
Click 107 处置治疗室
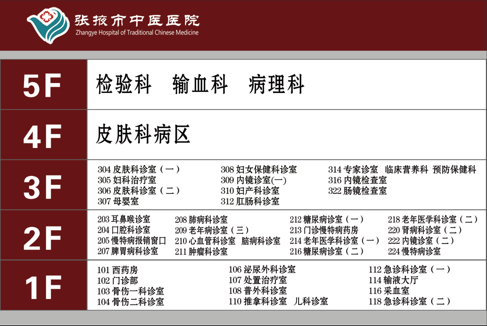[258, 280]
